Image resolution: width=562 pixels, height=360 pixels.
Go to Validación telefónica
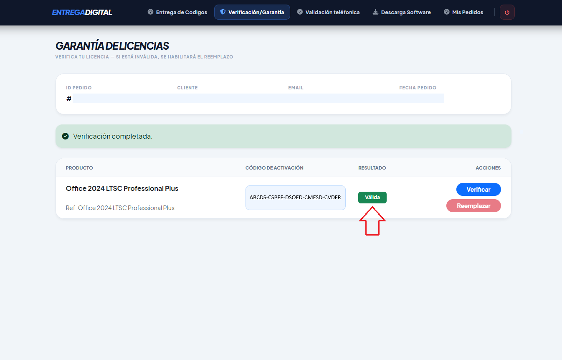(328, 12)
